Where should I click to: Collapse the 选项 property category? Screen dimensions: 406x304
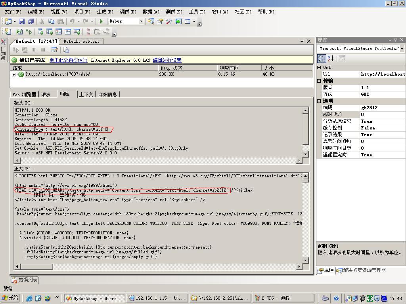point(319,101)
